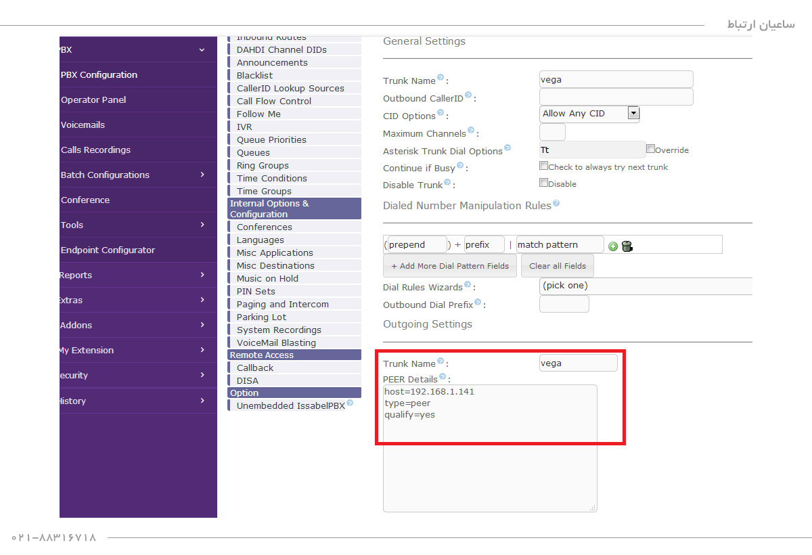
Task: Click the trash icon beside match pattern
Action: [x=627, y=246]
